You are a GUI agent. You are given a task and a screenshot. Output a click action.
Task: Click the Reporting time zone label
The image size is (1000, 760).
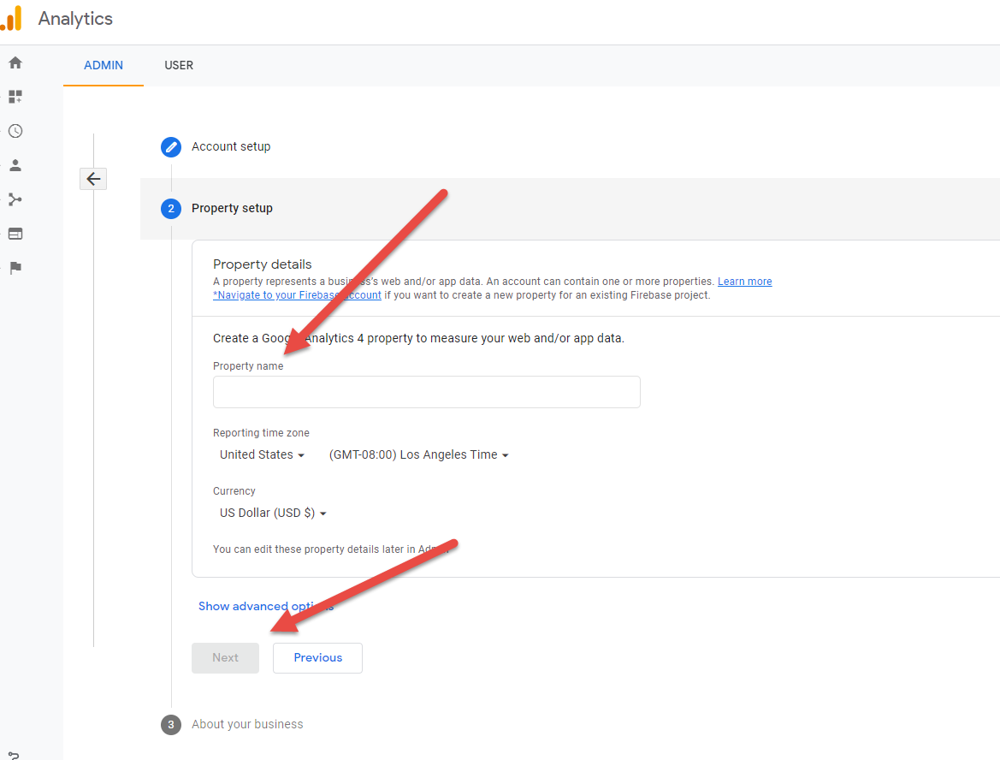click(x=261, y=433)
